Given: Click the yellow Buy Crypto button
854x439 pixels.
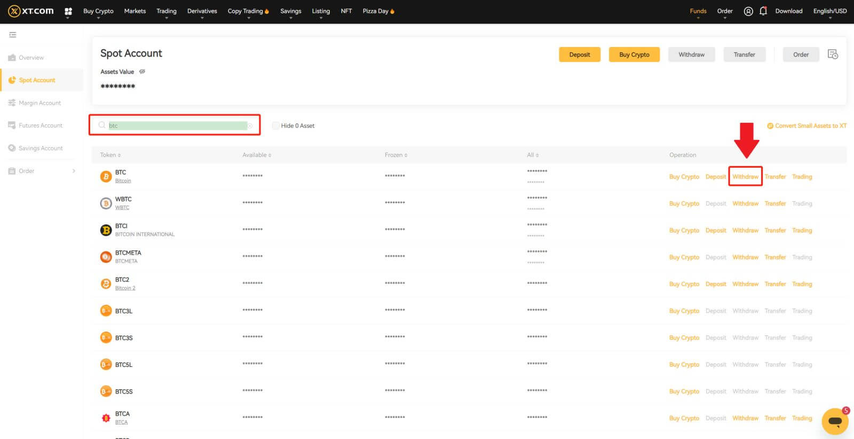Looking at the screenshot, I should (x=634, y=54).
